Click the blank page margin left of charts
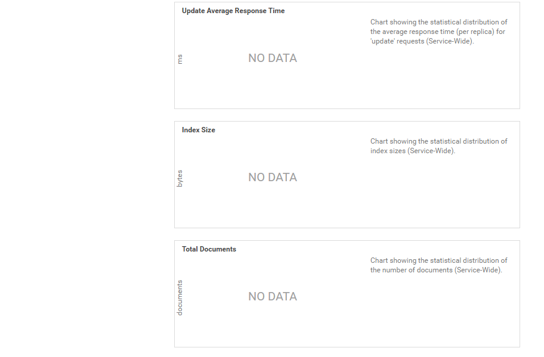544x357 pixels. point(84,179)
